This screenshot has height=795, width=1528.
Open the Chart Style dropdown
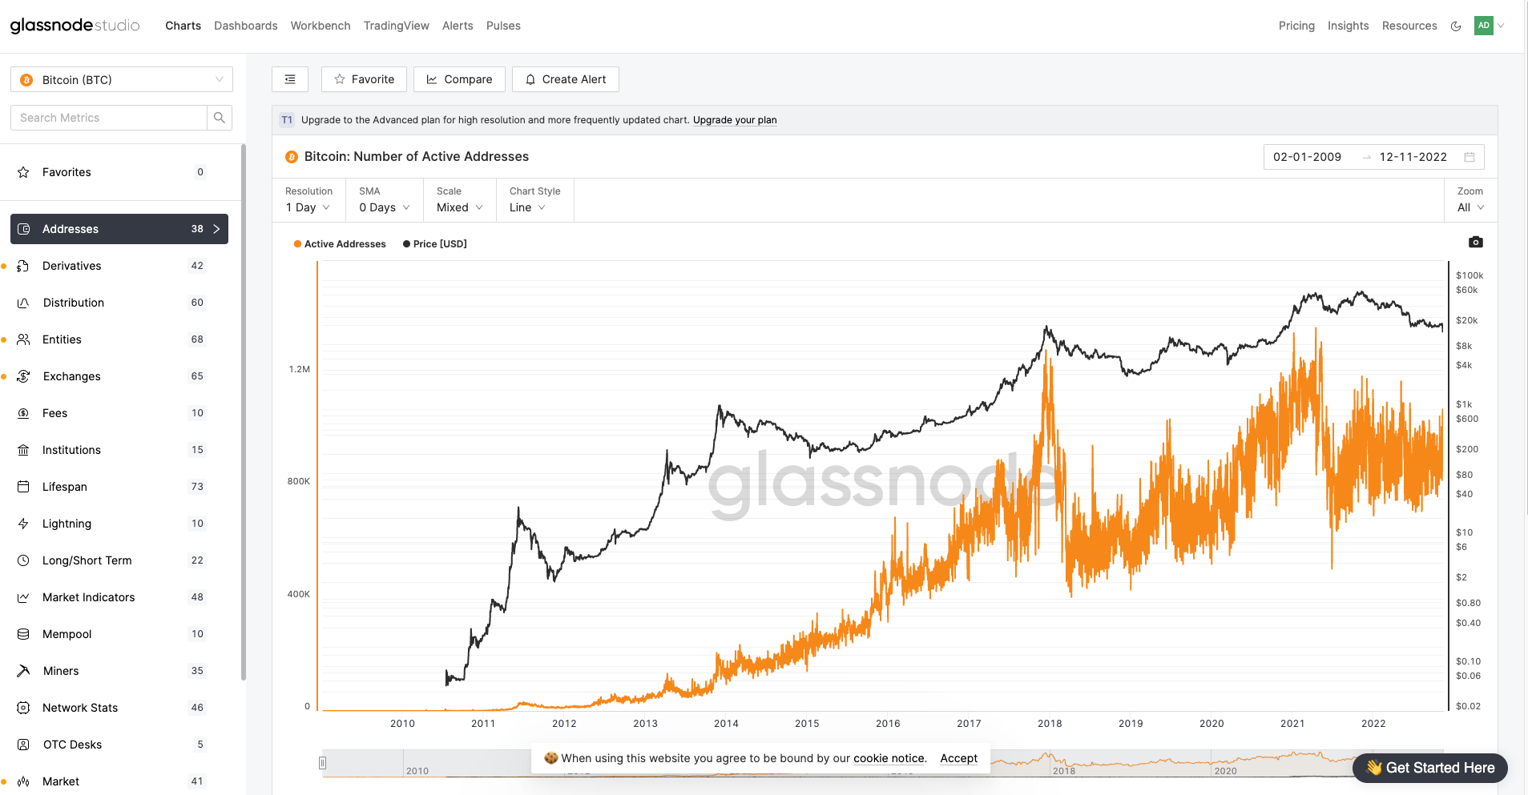point(527,207)
